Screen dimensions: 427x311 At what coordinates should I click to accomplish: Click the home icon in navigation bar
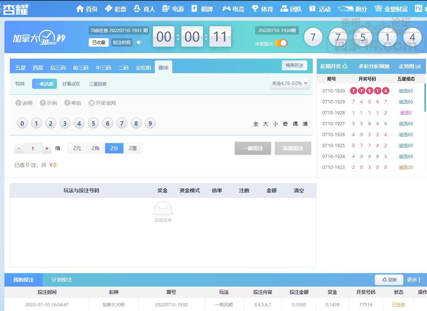(x=80, y=9)
